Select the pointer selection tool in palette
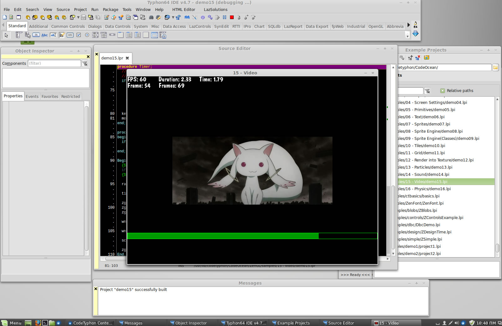Screen dimensions: 502x326 tap(6, 35)
